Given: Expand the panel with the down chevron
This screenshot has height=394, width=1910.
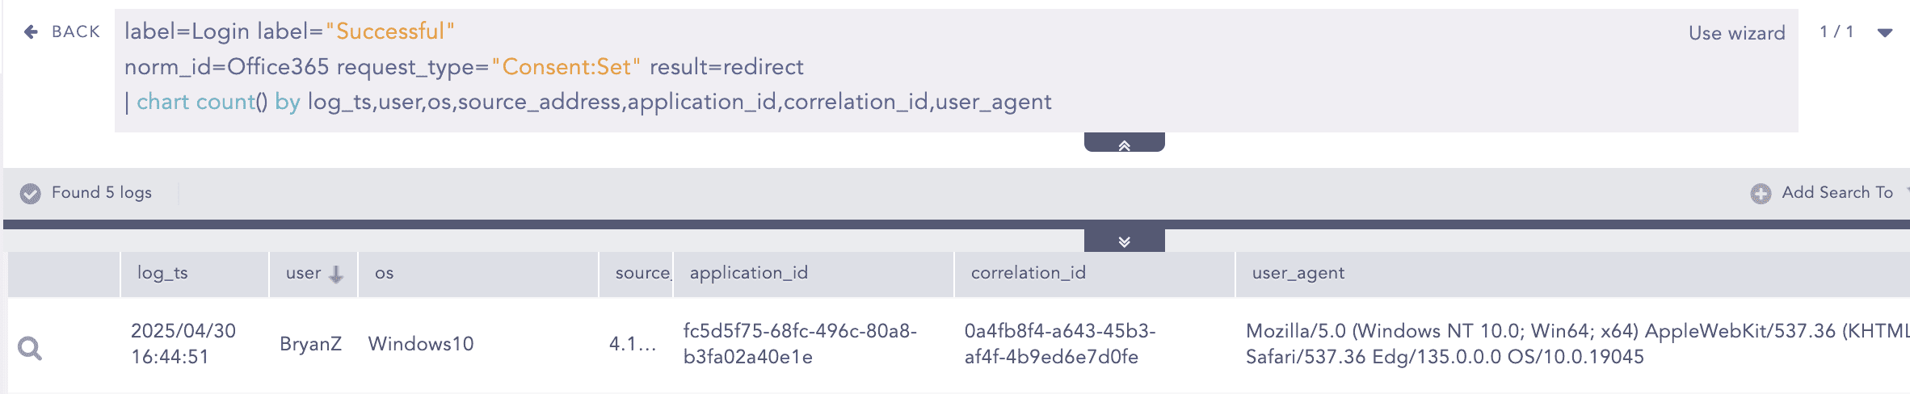Looking at the screenshot, I should click(x=1124, y=241).
